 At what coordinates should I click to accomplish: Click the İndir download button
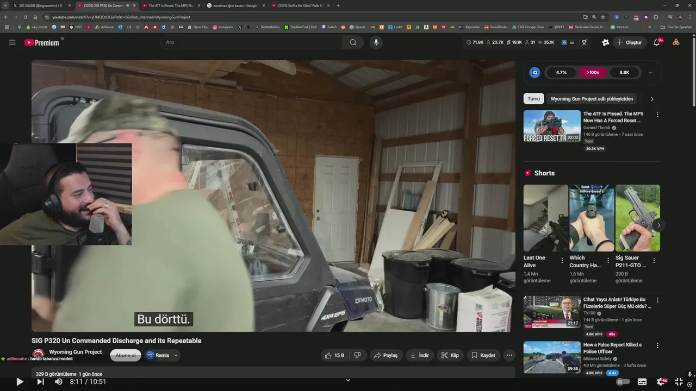click(419, 355)
